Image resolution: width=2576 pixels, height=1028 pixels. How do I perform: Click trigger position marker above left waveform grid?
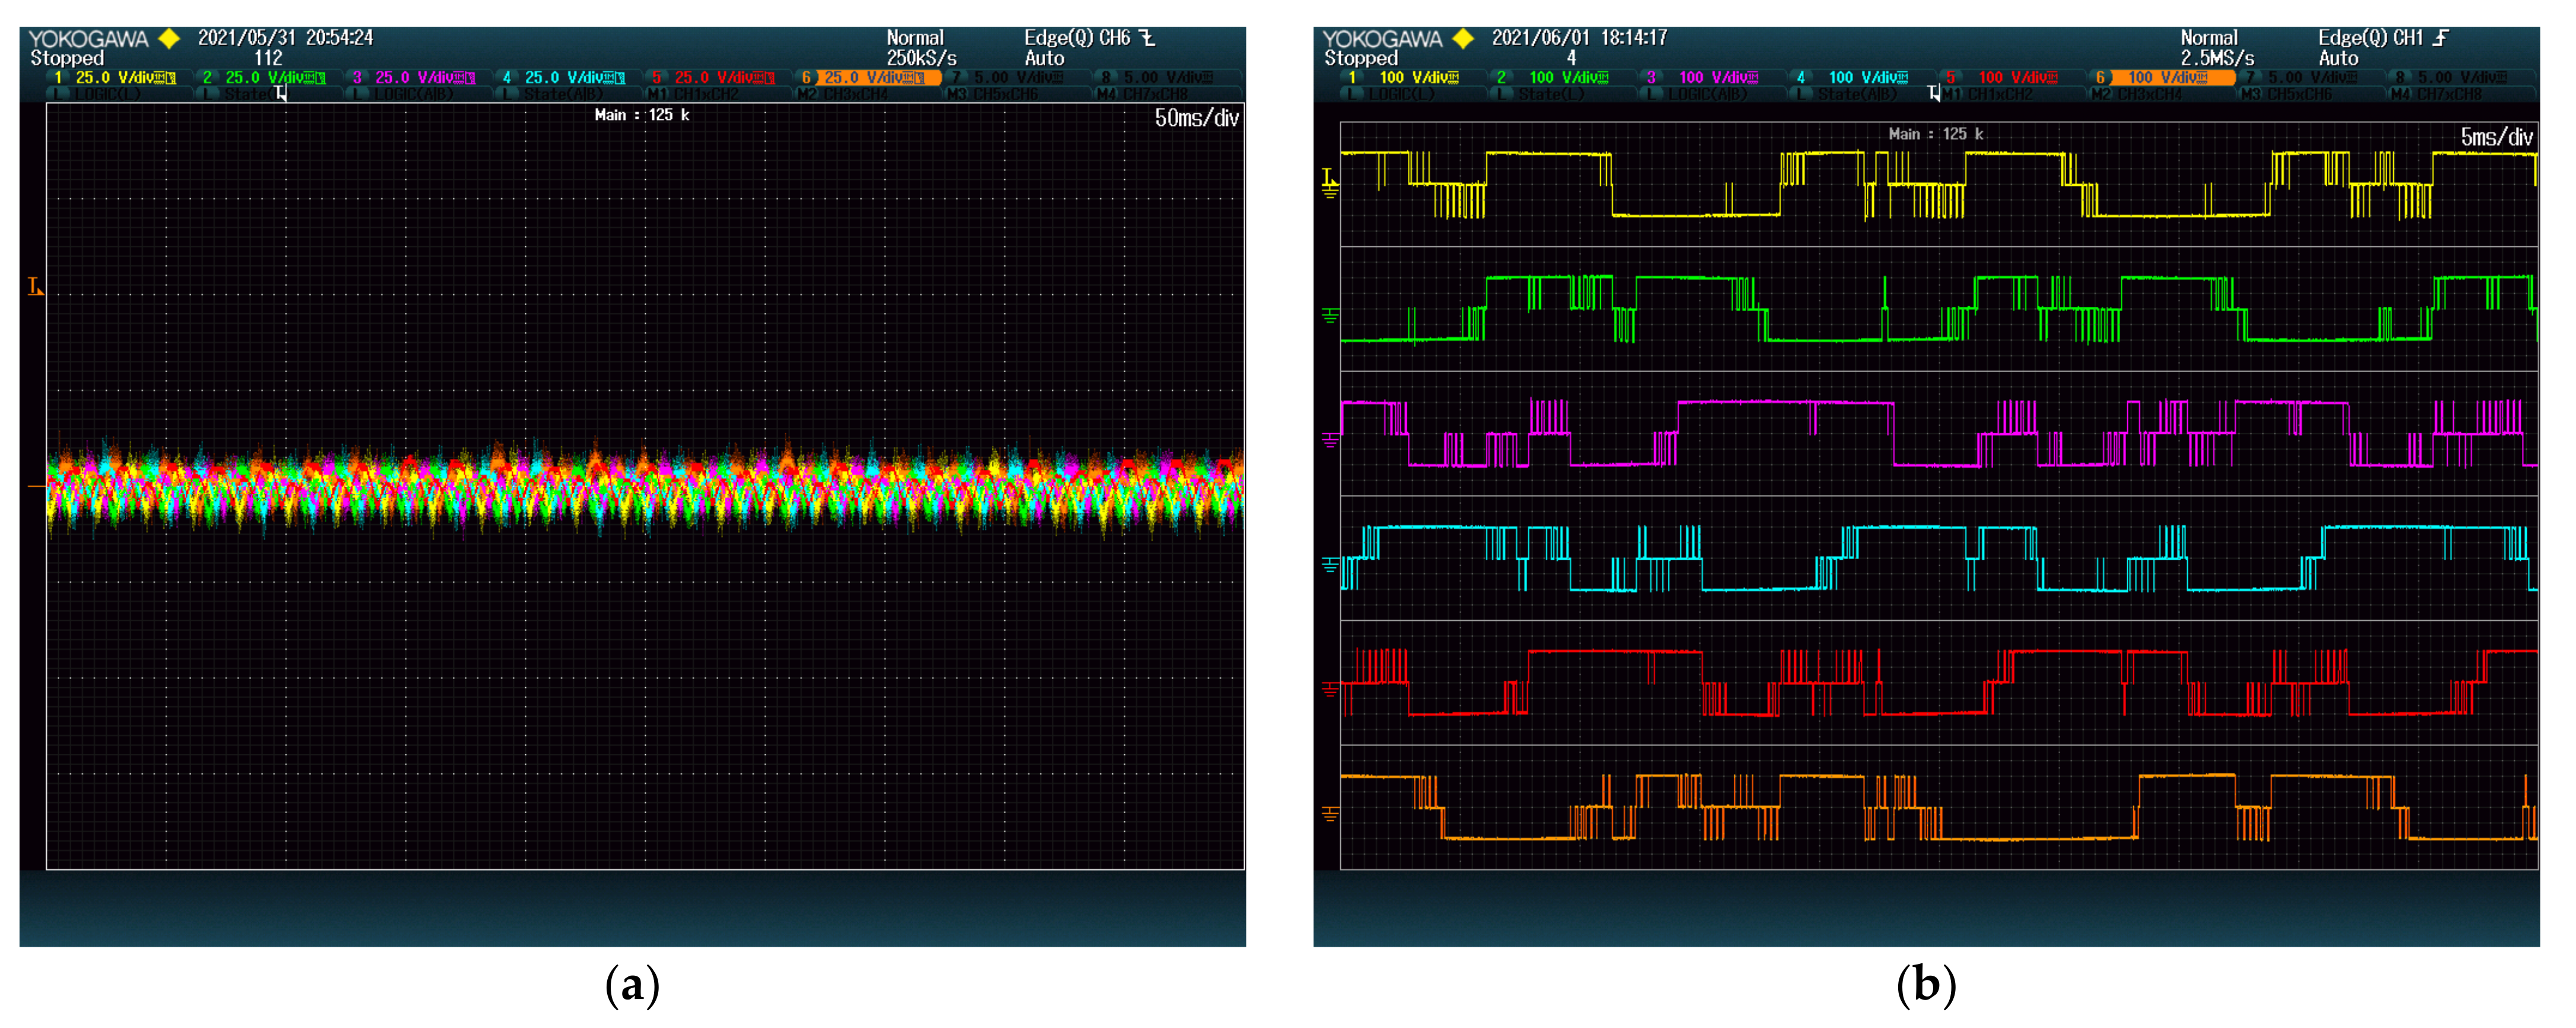pyautogui.click(x=281, y=94)
